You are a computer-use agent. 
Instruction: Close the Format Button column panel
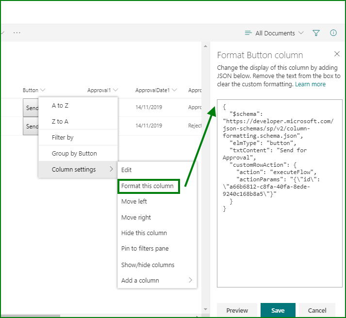click(337, 54)
